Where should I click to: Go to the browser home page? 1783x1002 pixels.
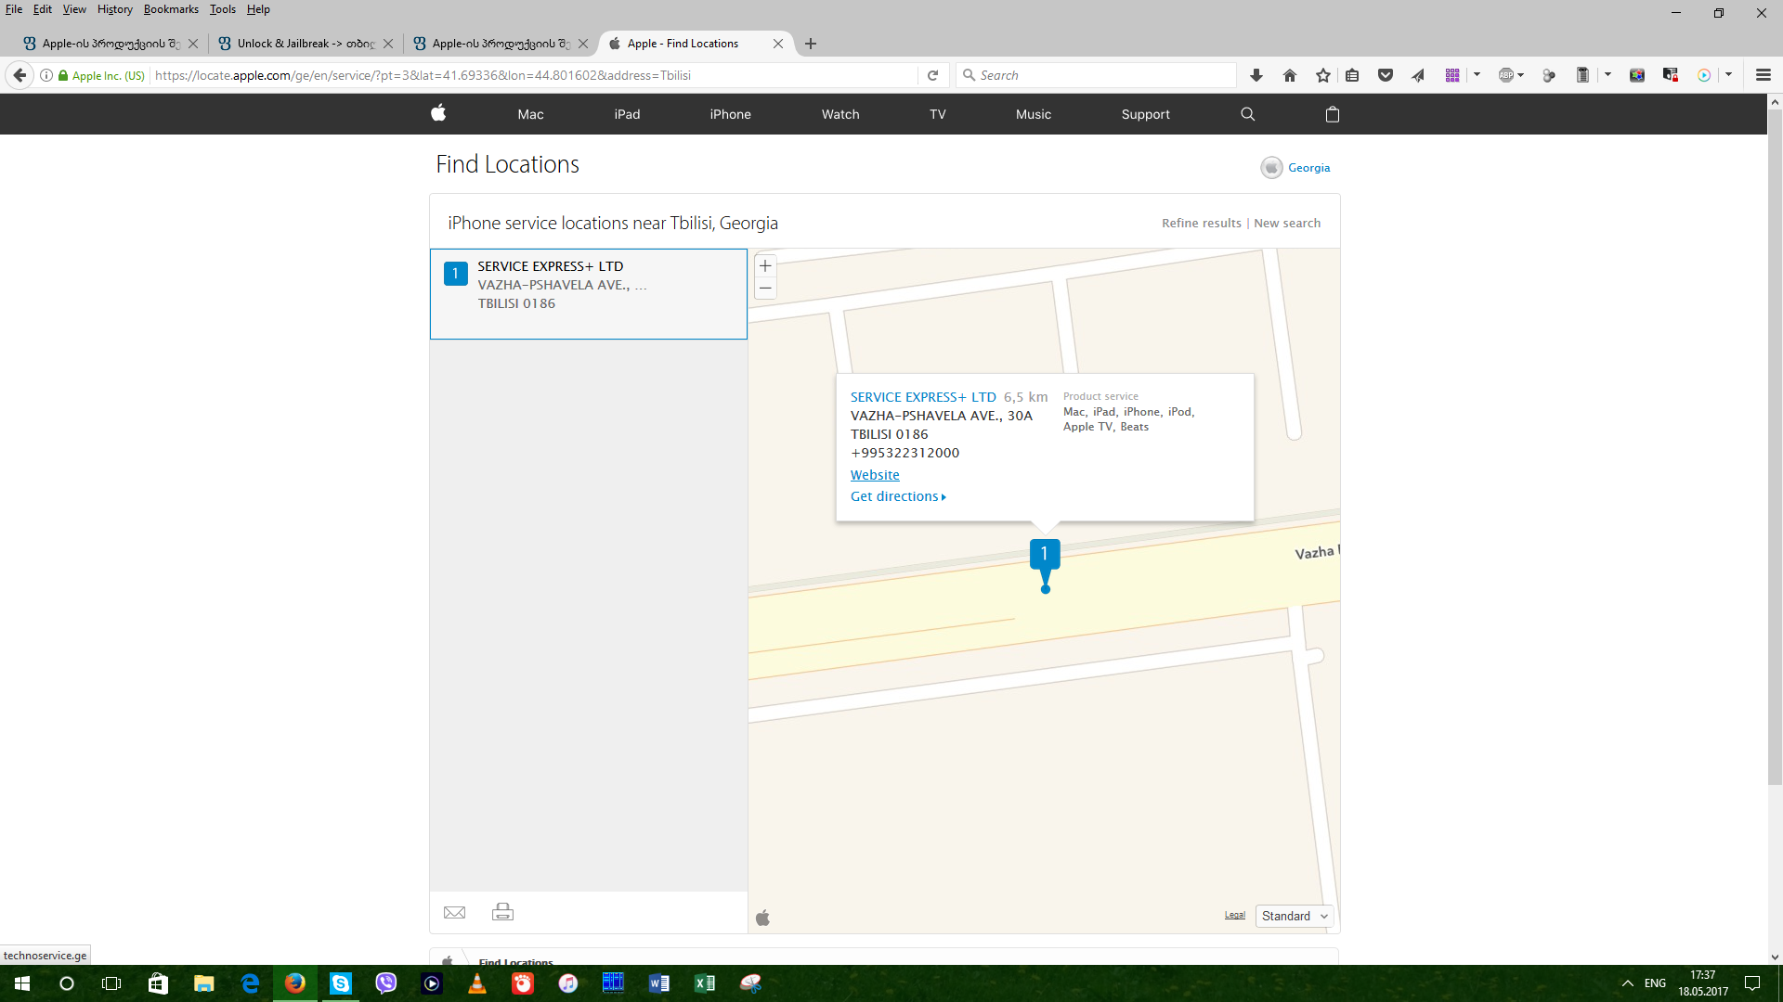tap(1289, 75)
